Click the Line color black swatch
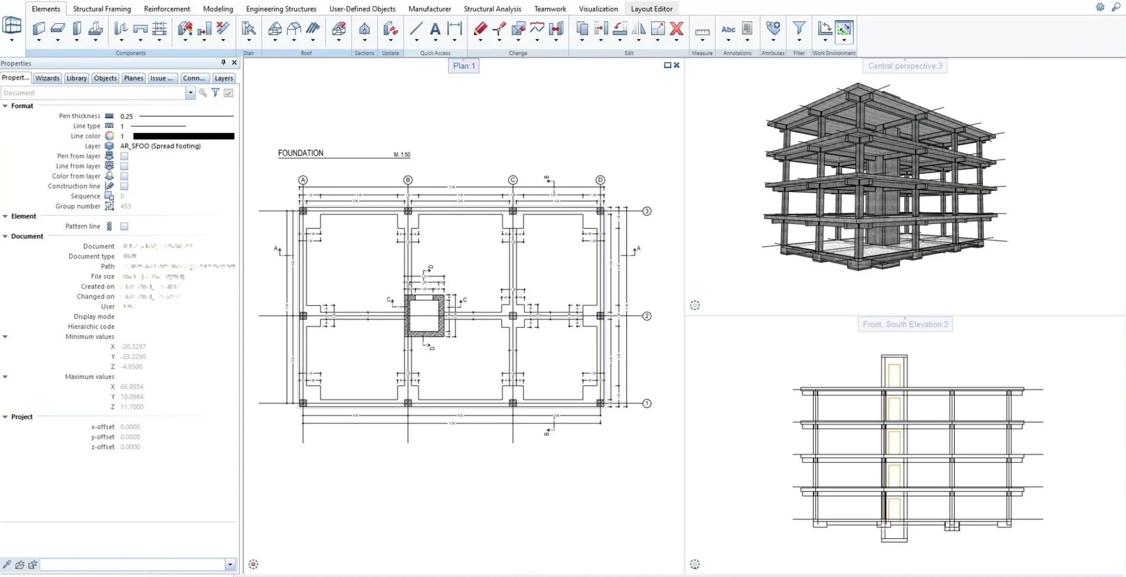The image size is (1126, 577). point(184,136)
